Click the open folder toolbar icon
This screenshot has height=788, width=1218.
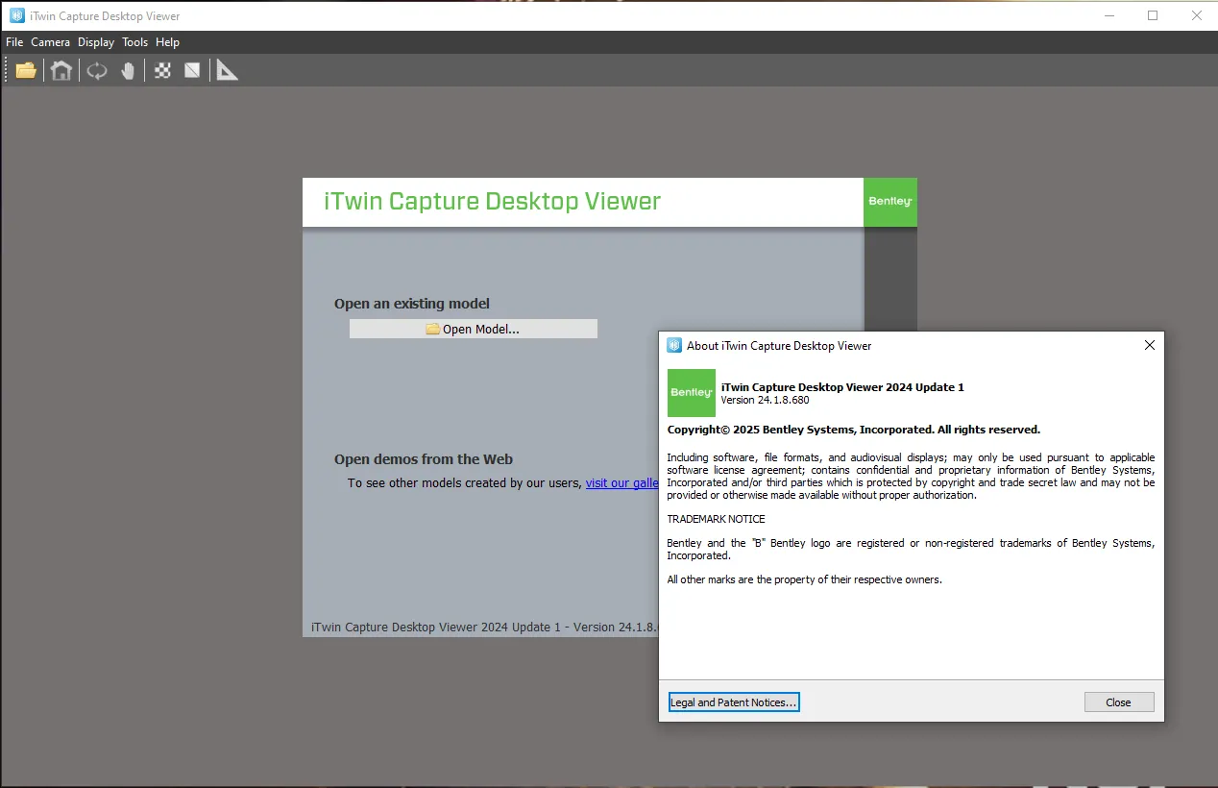tap(26, 70)
